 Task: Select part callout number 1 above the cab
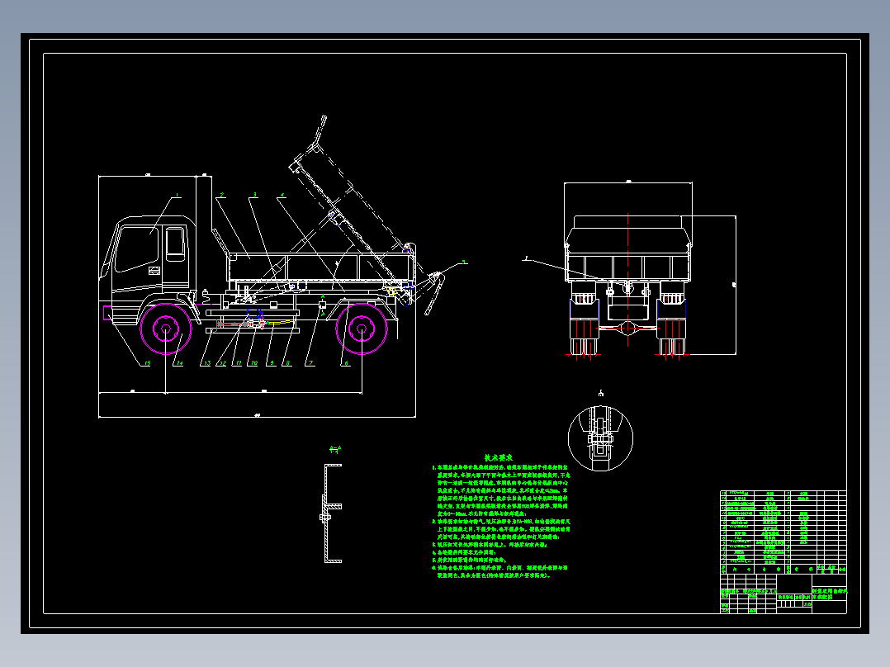pos(177,196)
